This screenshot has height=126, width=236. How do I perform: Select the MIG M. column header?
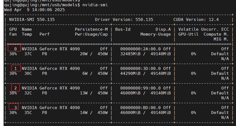221,39
